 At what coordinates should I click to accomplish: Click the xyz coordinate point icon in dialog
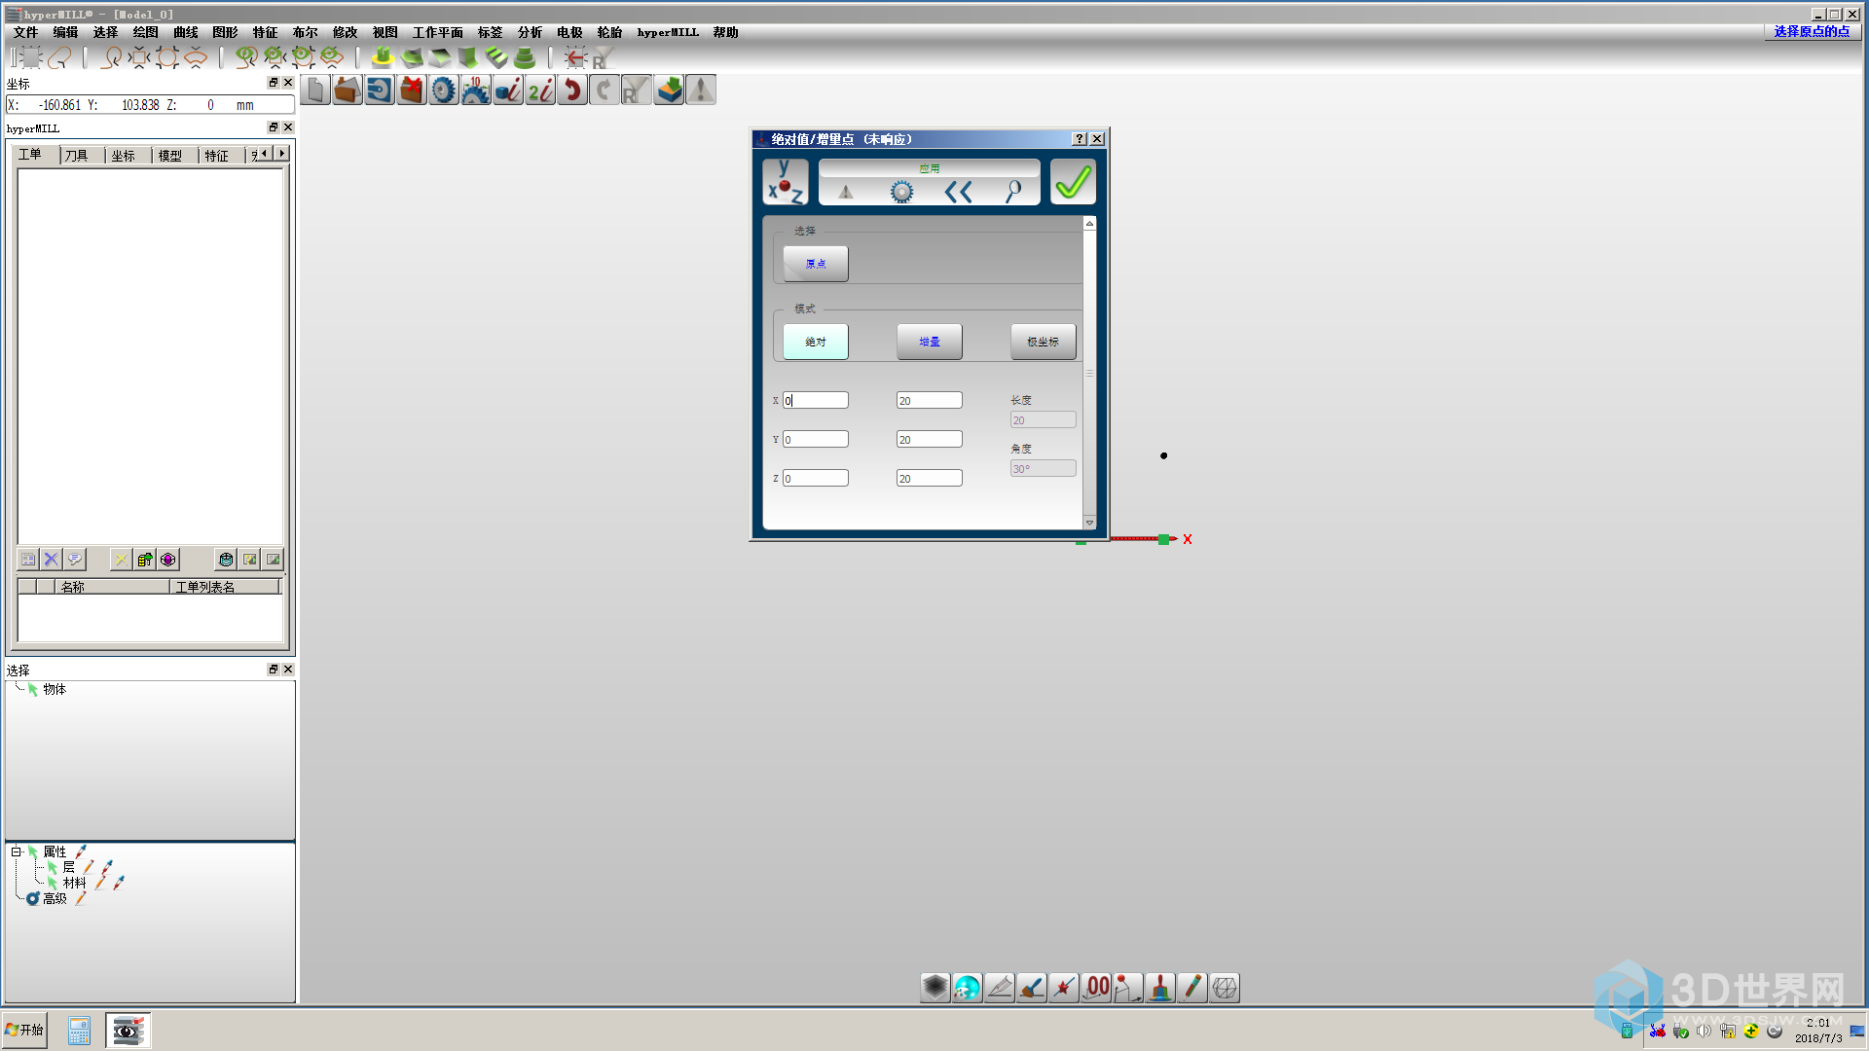pyautogui.click(x=786, y=182)
